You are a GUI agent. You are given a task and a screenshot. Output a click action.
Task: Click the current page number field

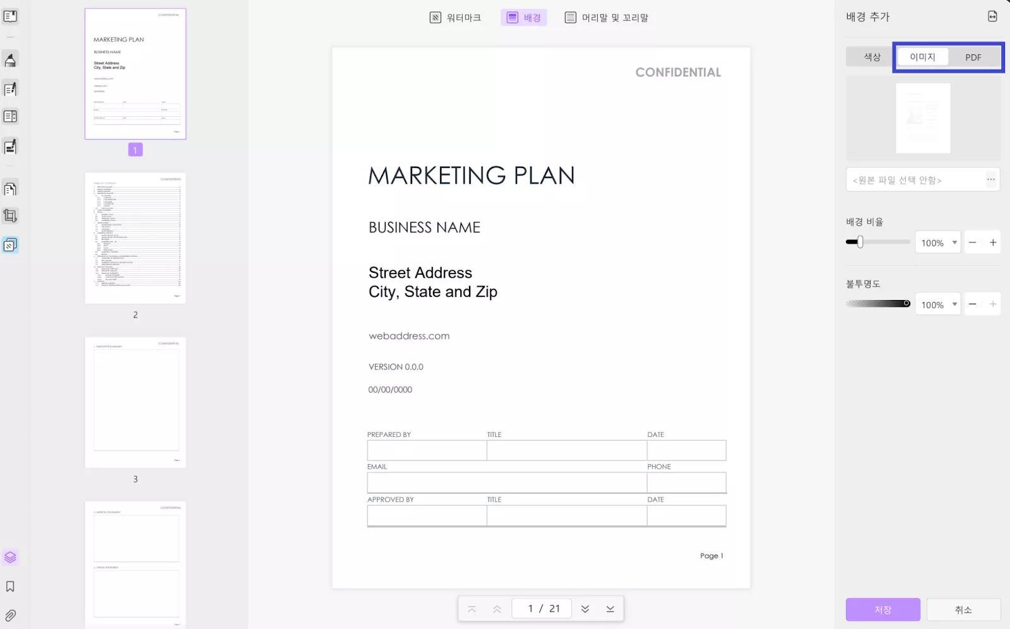(542, 609)
